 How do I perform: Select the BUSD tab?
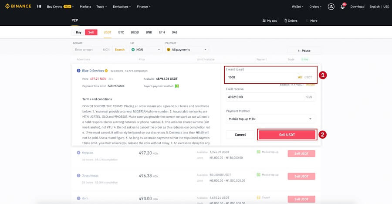click(x=135, y=32)
